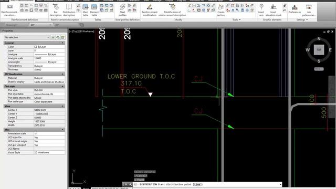Open the WCS menu below the ViewCube
The image size is (336, 189).
(319, 69)
